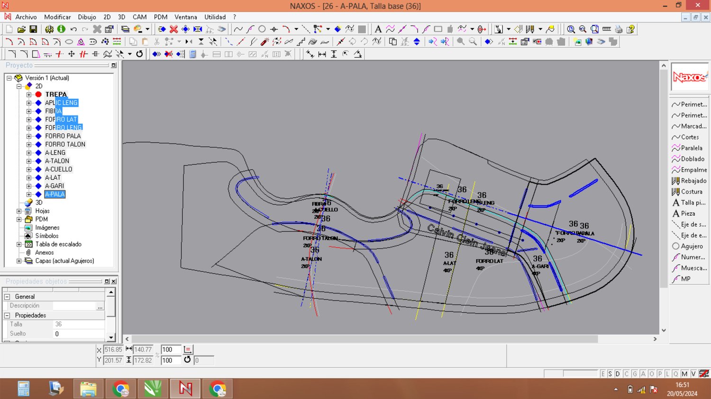Toggle the D status bar indicator
711x399 pixels.
tap(618, 374)
